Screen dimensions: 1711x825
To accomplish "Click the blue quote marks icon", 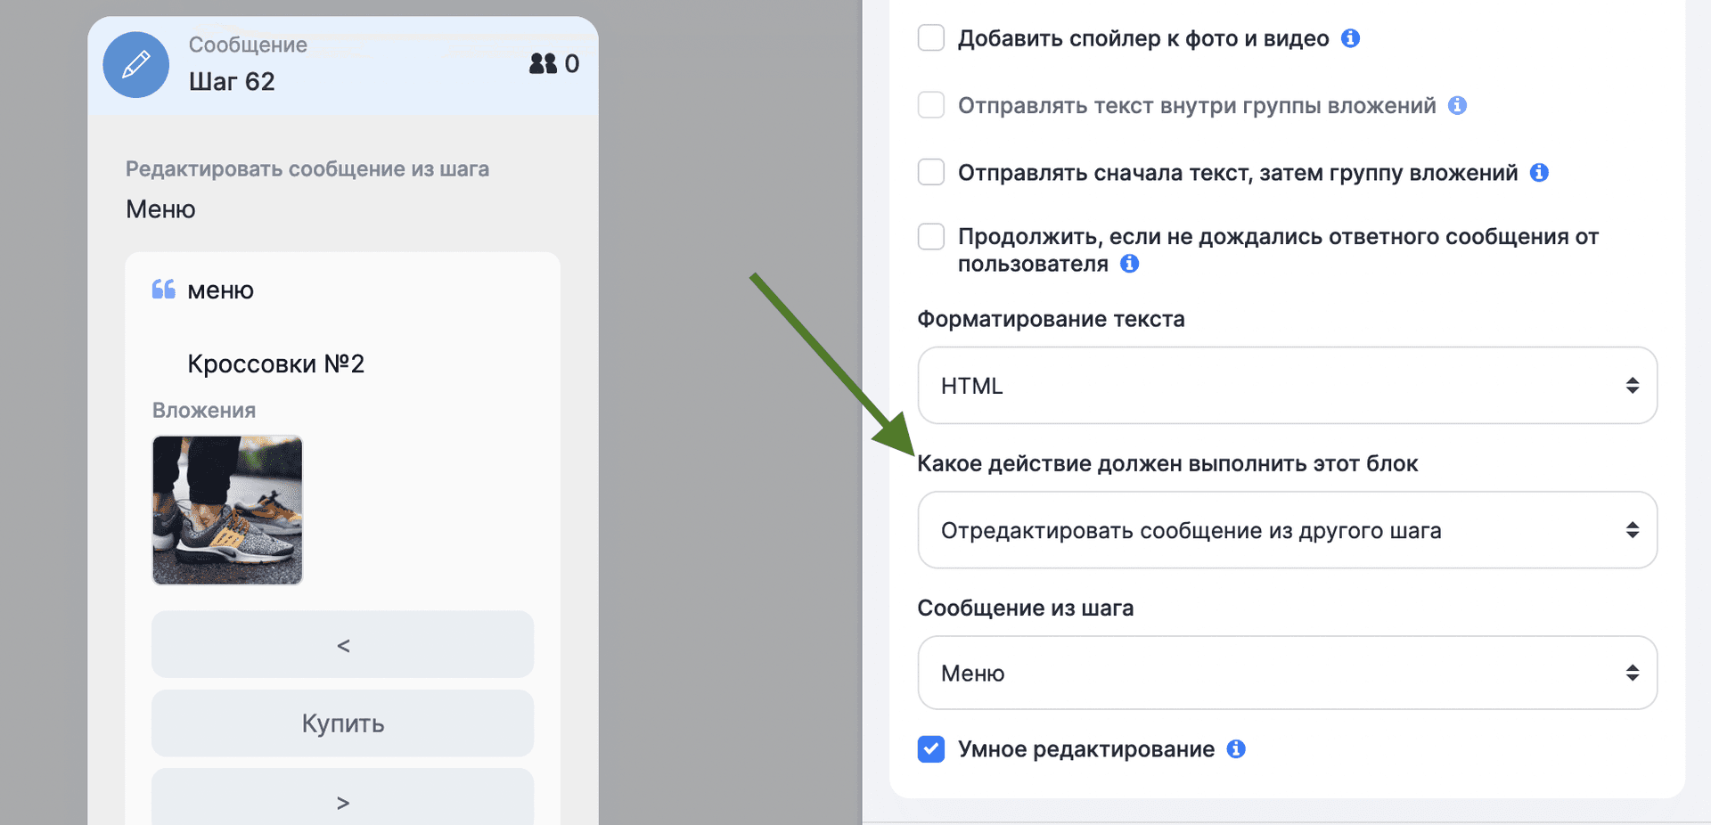I will coord(163,290).
